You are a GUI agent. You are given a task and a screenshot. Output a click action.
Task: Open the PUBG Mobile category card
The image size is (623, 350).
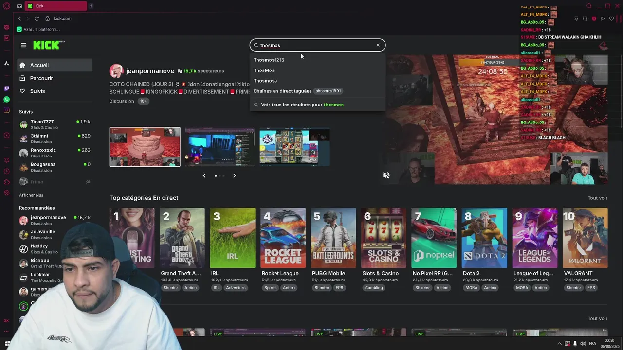[x=333, y=238]
